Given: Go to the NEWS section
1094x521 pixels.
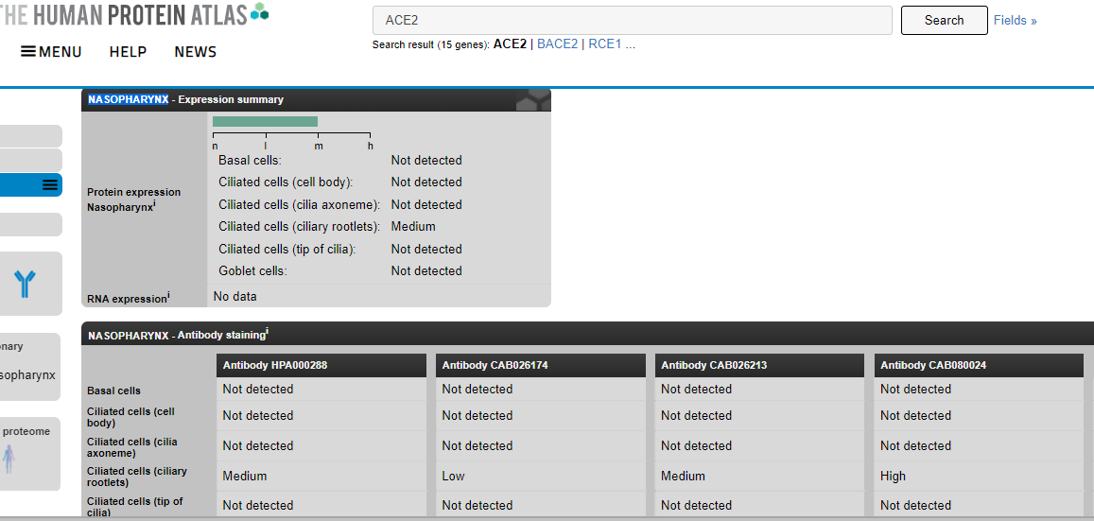Looking at the screenshot, I should tap(195, 52).
